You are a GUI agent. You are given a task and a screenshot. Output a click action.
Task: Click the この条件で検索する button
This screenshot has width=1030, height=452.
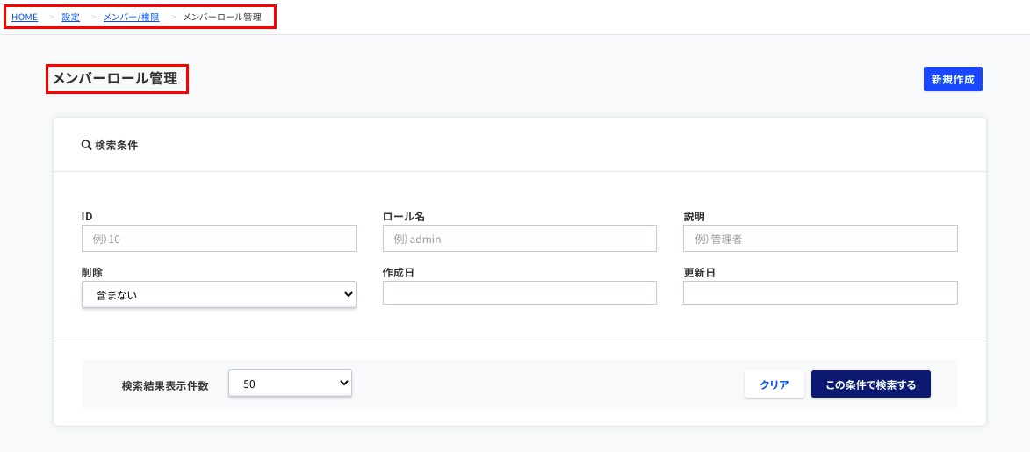click(x=871, y=384)
